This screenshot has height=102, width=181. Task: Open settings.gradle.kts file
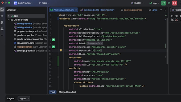30,51
